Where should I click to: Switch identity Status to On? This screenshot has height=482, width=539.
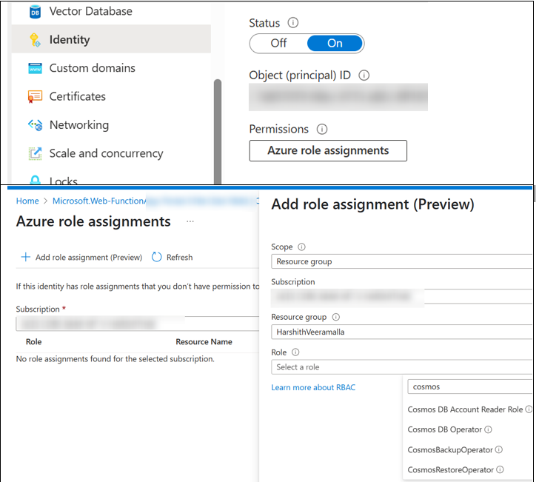point(335,44)
